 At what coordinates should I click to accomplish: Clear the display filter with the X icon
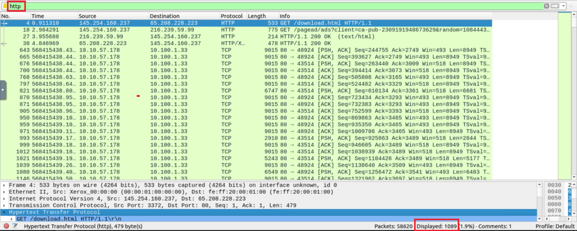click(x=547, y=6)
